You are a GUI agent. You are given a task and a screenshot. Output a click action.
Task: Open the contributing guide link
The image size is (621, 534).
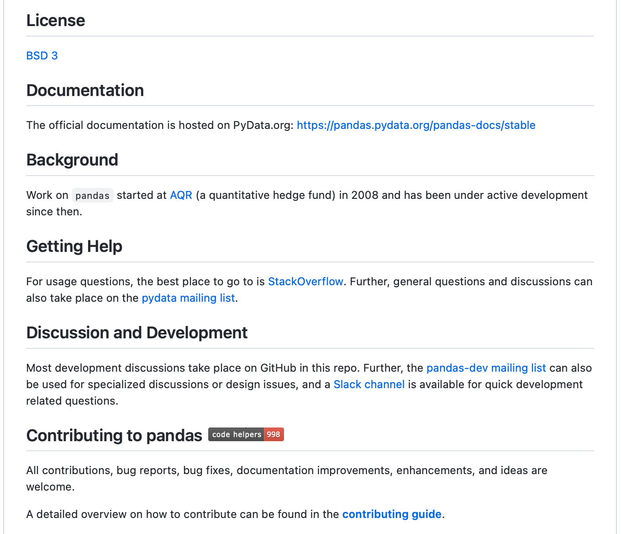[392, 514]
